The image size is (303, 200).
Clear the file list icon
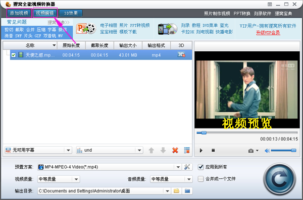click(187, 150)
